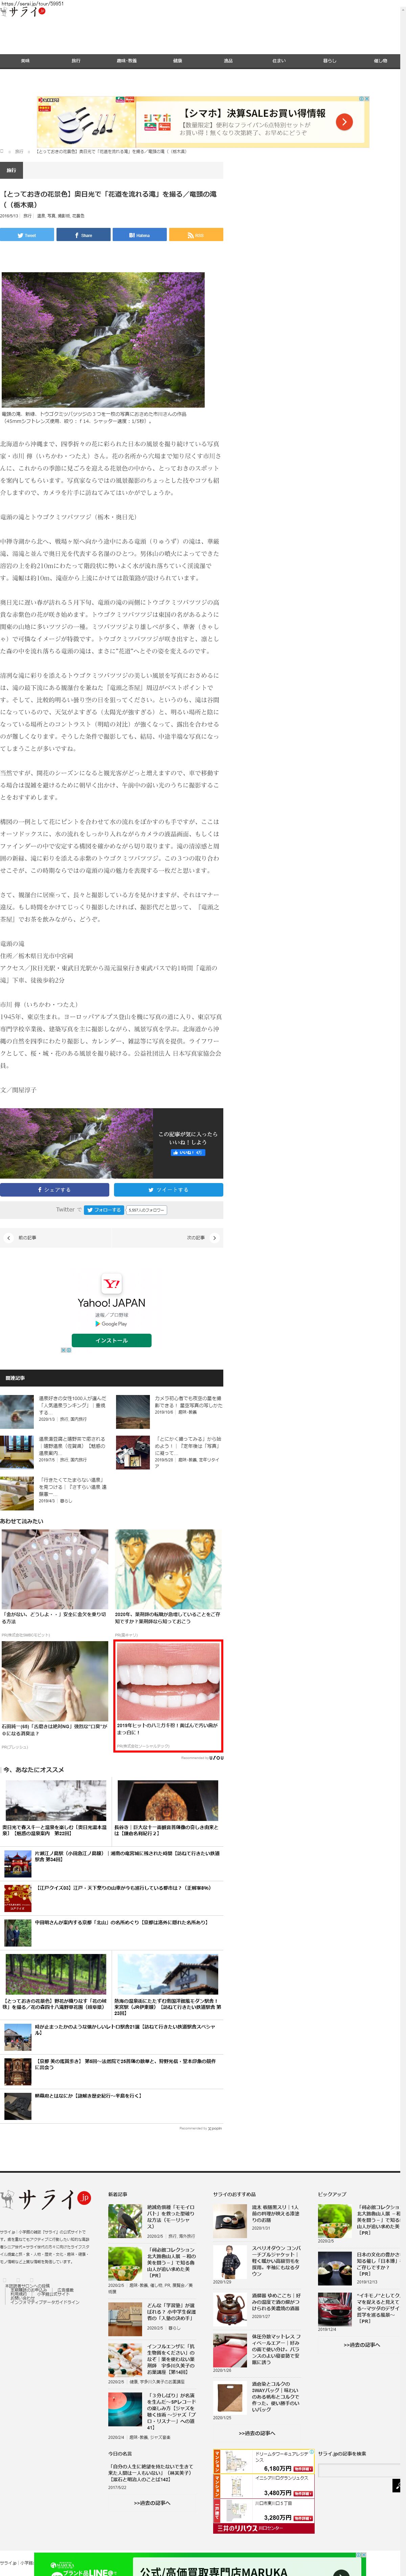The image size is (406, 2576).
Task: Open the 暮らし navigation menu item
Action: (x=329, y=61)
